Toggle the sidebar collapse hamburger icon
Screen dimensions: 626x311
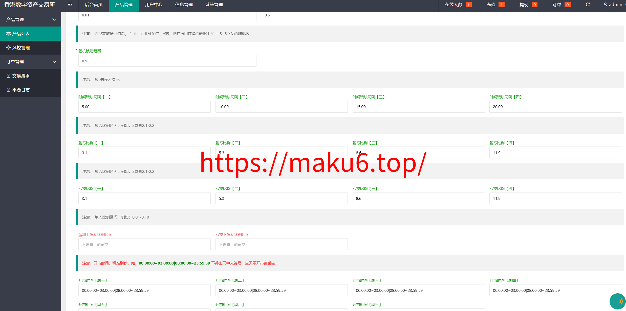click(x=70, y=5)
